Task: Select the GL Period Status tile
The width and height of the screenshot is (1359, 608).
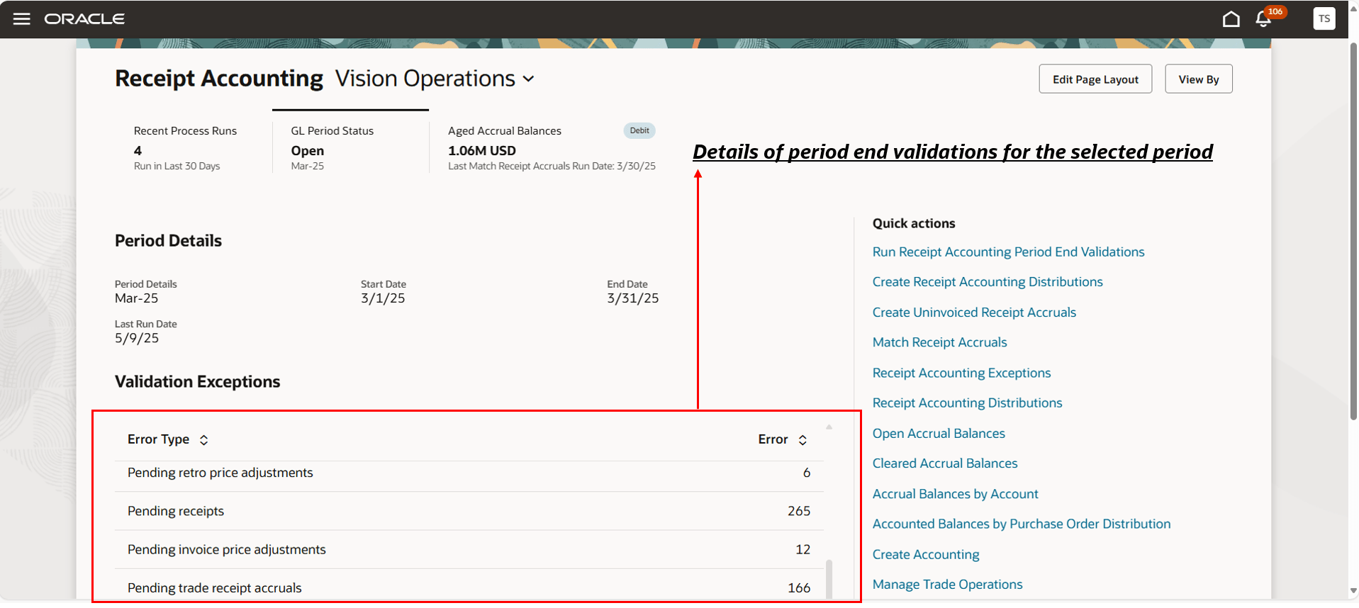Action: (x=350, y=147)
